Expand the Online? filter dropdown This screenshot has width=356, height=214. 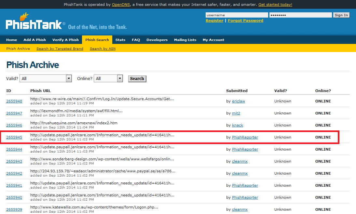click(108, 78)
